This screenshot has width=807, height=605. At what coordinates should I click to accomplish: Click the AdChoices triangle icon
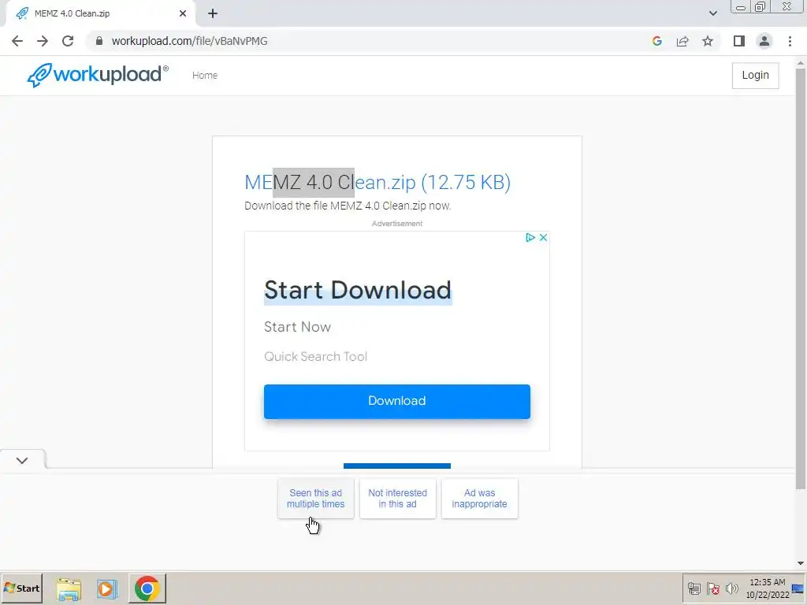click(530, 238)
